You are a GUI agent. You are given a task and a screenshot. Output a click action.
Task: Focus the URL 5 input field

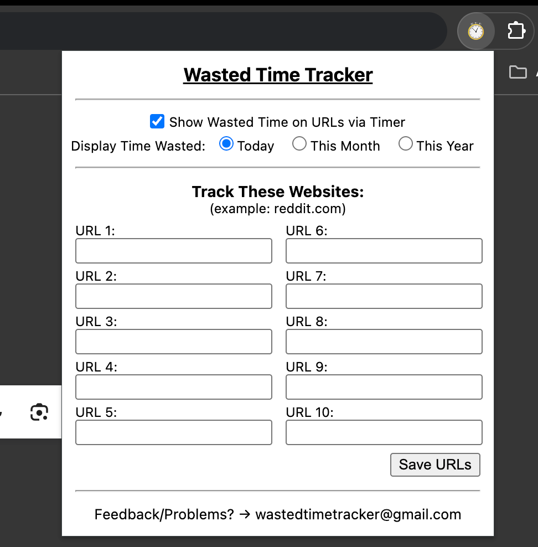point(174,432)
